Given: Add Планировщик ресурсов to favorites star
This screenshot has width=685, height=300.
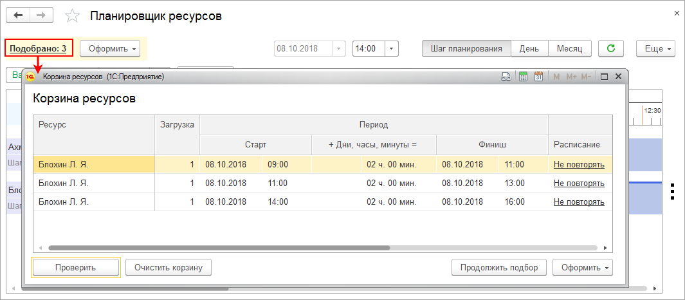Looking at the screenshot, I should click(x=73, y=15).
